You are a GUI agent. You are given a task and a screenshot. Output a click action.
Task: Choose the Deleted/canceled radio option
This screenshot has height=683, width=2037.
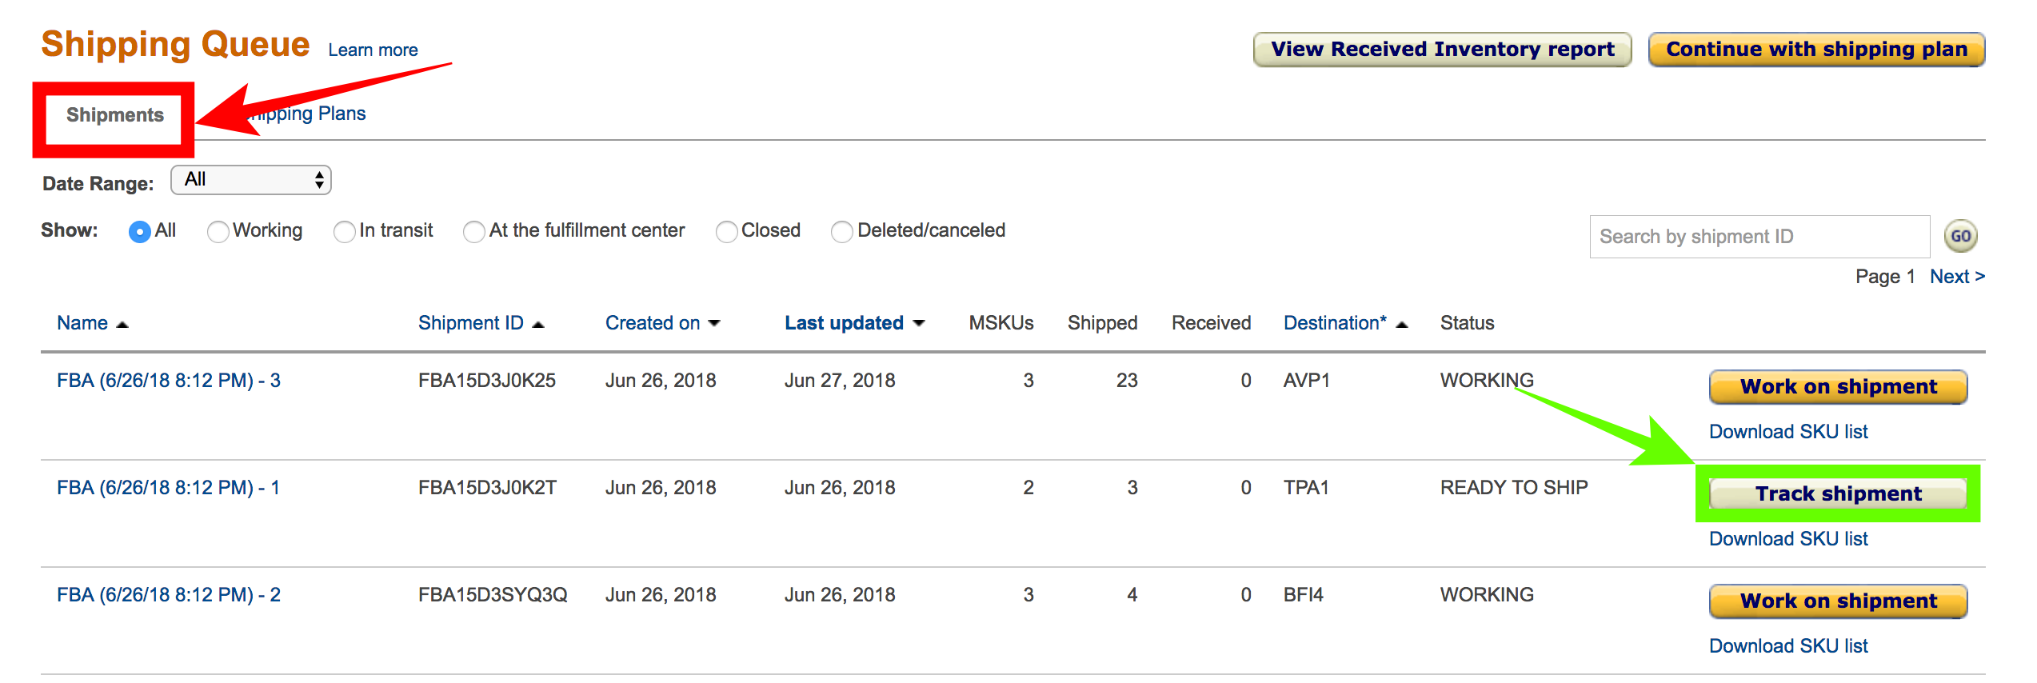coord(841,231)
